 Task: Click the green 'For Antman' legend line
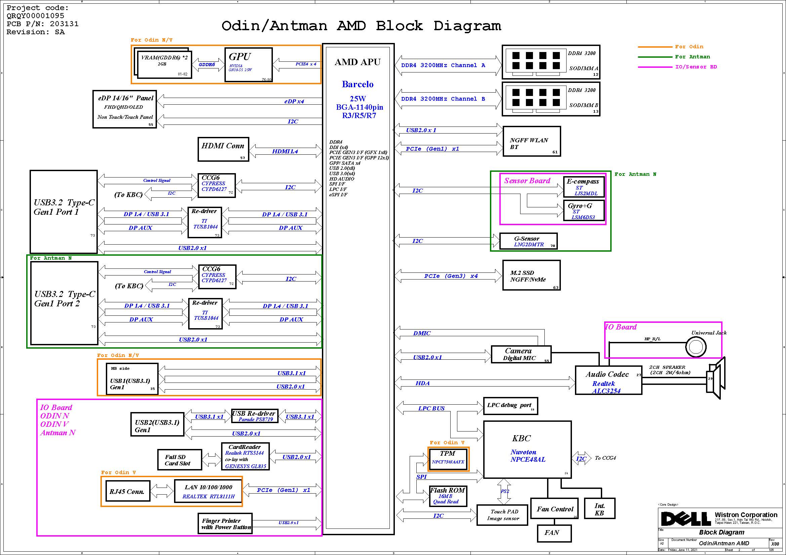pyautogui.click(x=655, y=57)
